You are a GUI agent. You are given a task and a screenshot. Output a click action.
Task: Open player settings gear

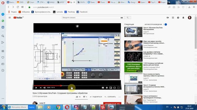pyautogui.click(x=107, y=88)
